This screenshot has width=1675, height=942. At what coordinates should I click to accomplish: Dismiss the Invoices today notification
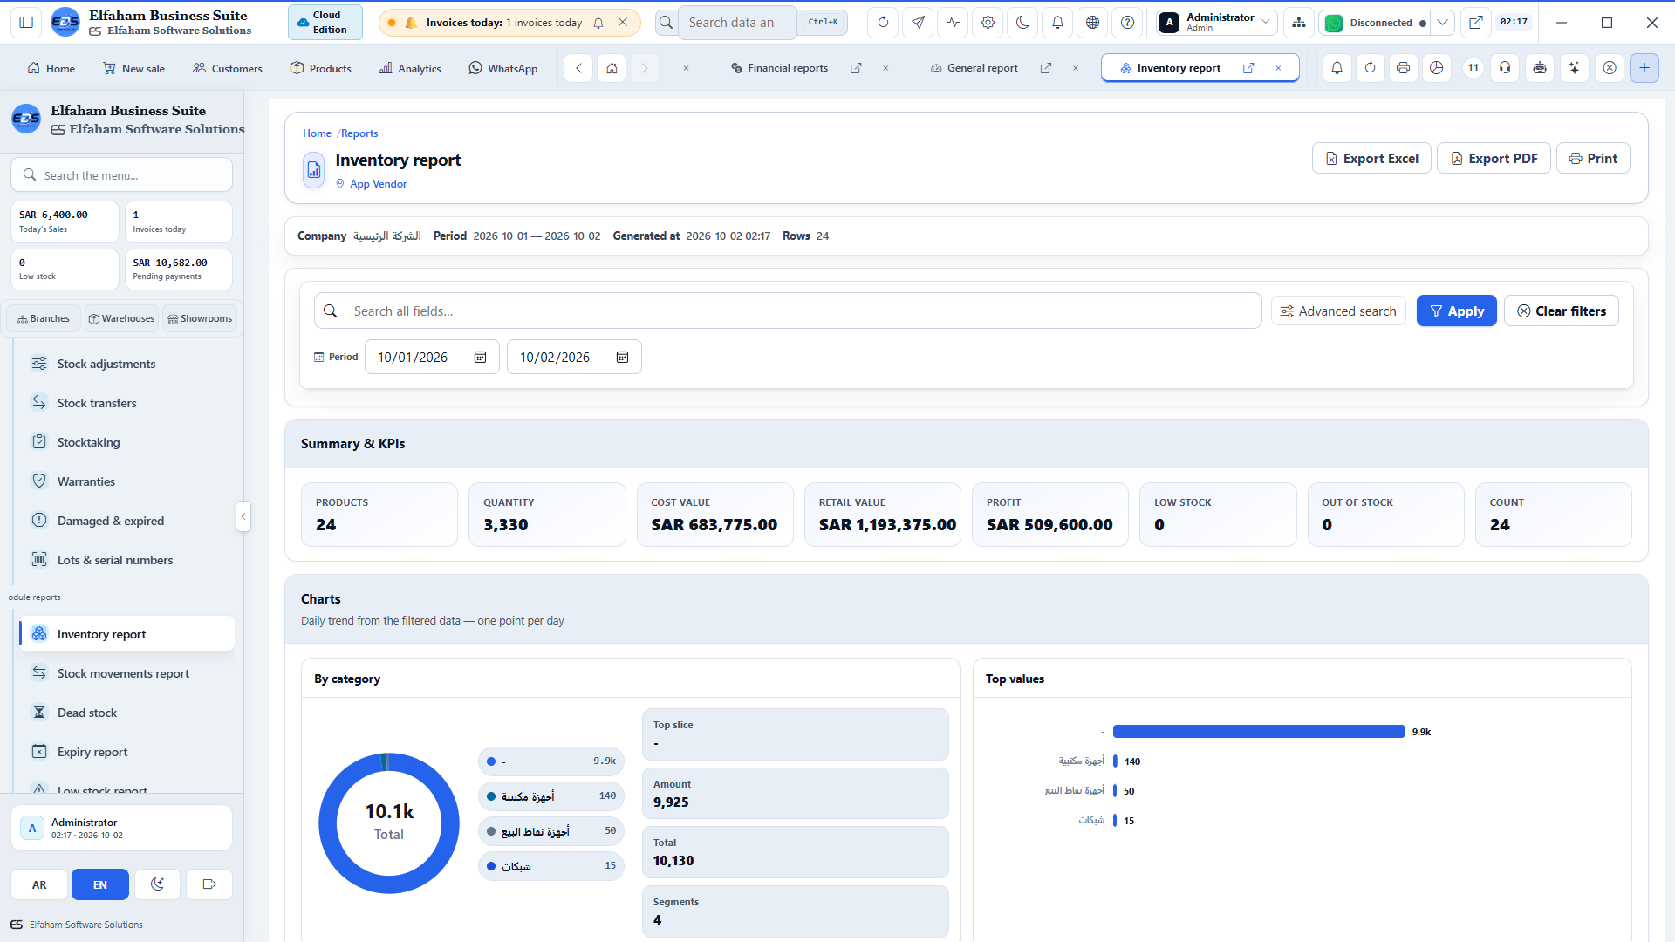coord(622,23)
